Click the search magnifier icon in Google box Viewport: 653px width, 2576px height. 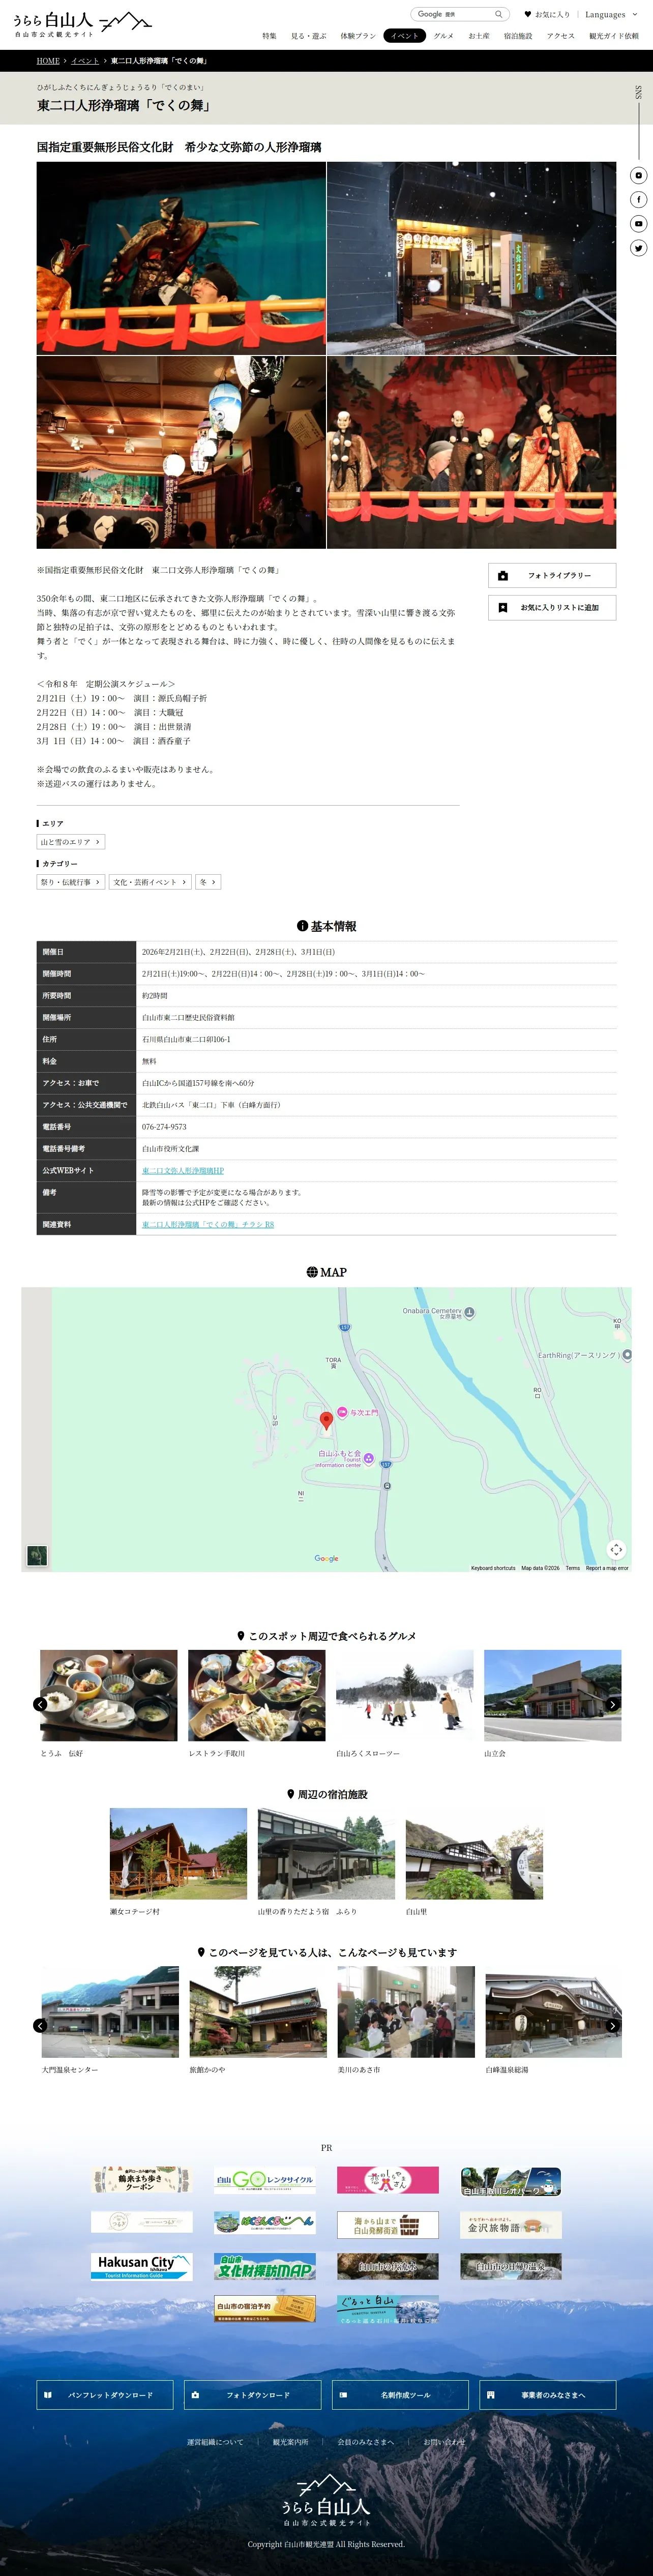[x=498, y=14]
